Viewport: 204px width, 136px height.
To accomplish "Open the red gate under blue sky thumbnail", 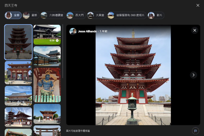I will pos(47,114).
